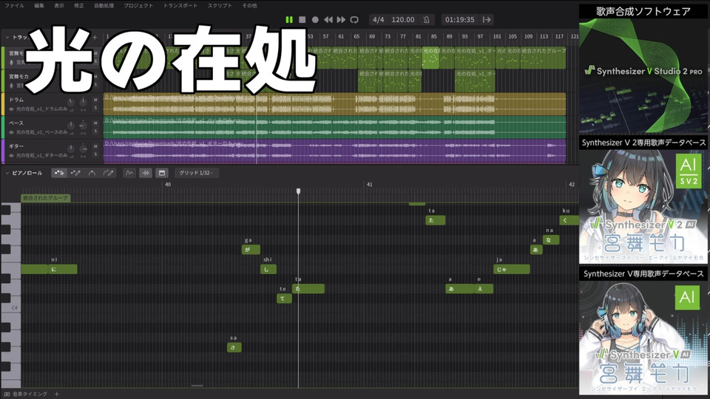The height and width of the screenshot is (399, 710).
Task: Click the ギター track volume knob
Action: [71, 149]
